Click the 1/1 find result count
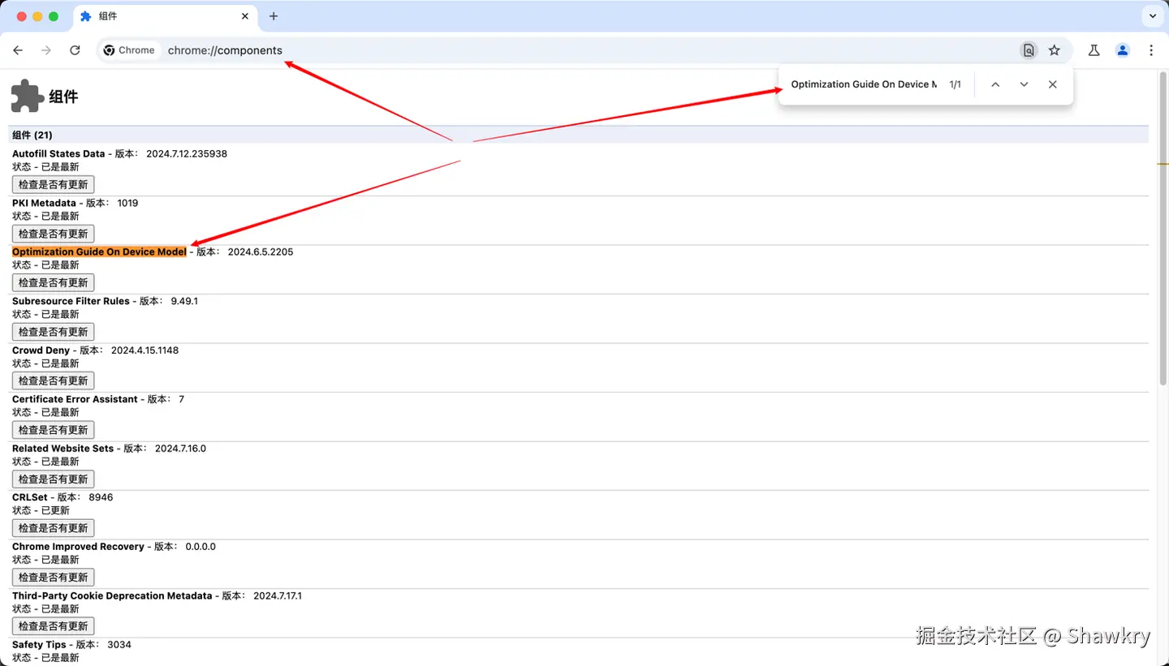The width and height of the screenshot is (1169, 666). tap(955, 84)
